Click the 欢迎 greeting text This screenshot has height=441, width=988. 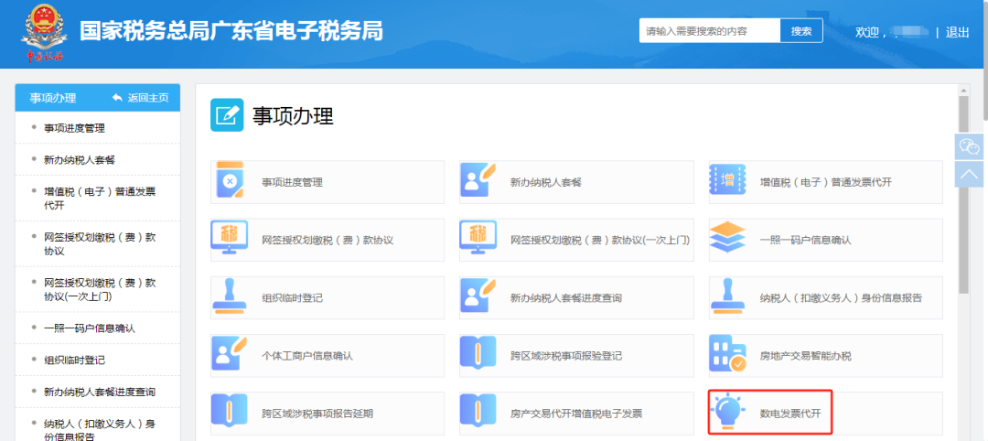868,32
